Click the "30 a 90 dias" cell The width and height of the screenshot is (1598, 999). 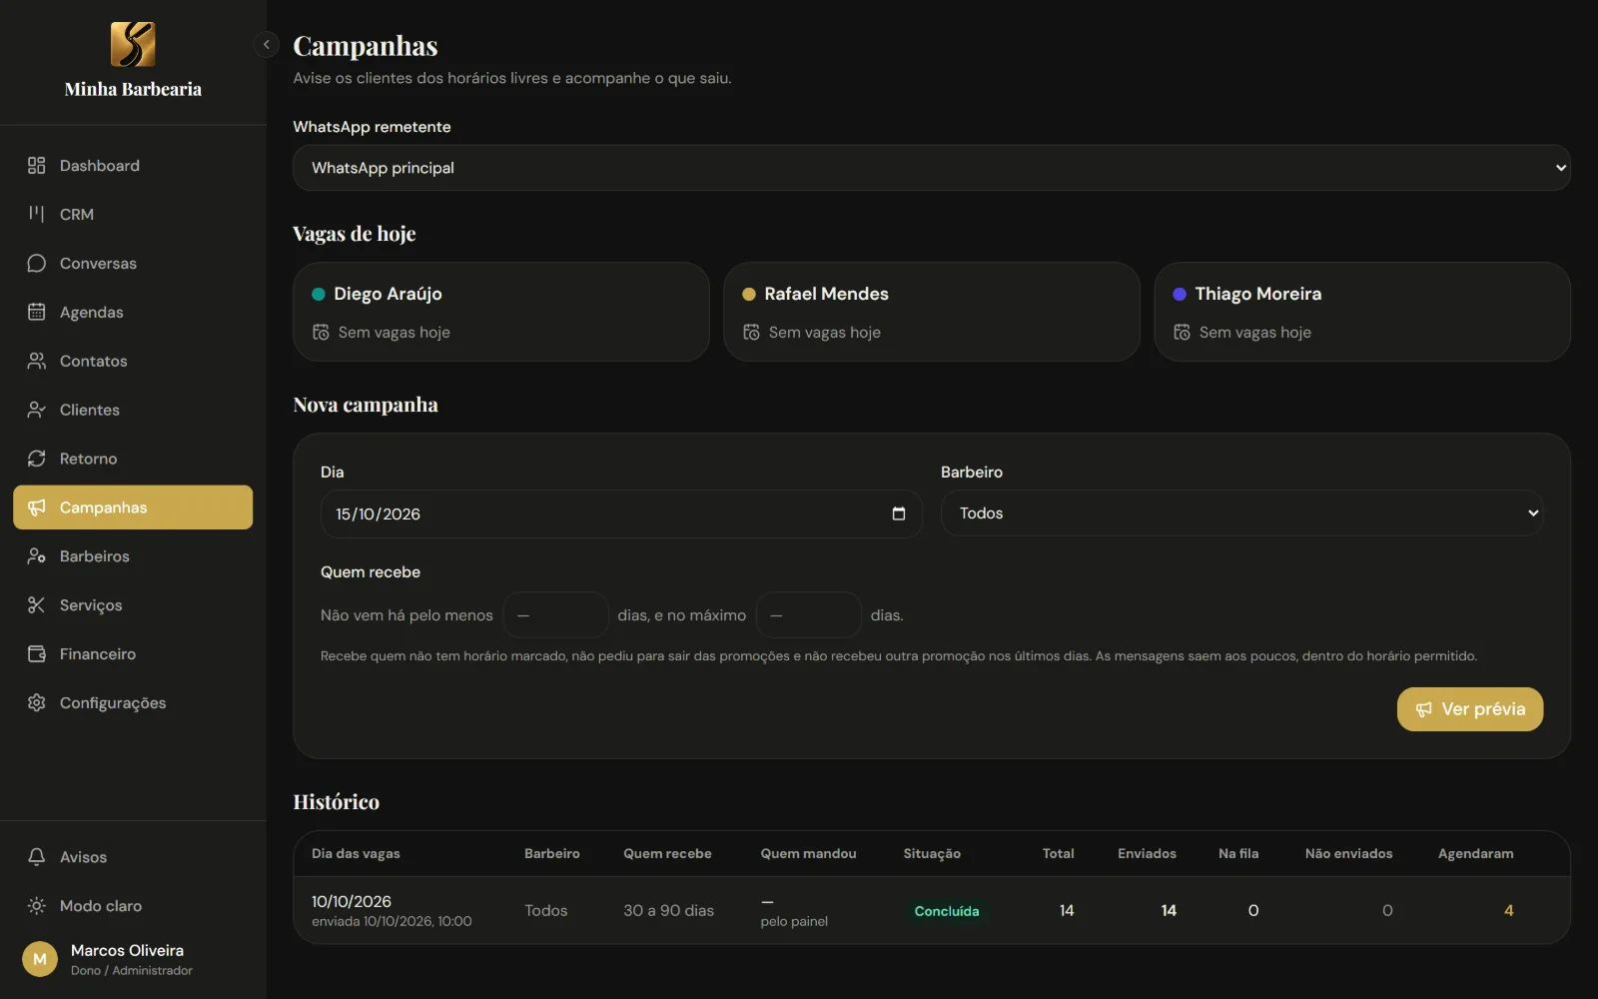[668, 910]
